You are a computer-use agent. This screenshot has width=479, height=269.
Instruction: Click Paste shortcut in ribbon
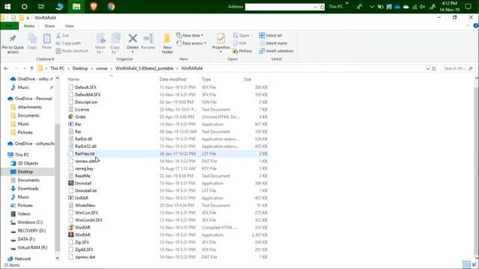tap(72, 51)
